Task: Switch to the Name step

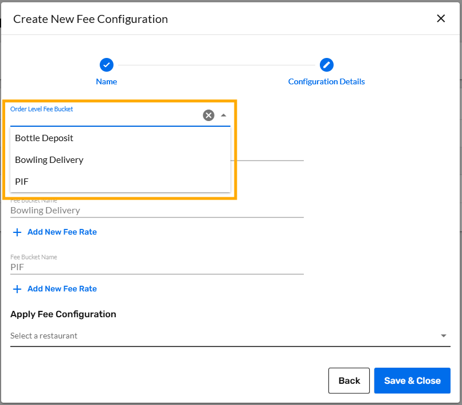Action: (x=107, y=81)
